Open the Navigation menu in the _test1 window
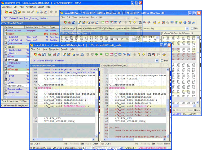The height and width of the screenshot is (150, 202). click(54, 49)
